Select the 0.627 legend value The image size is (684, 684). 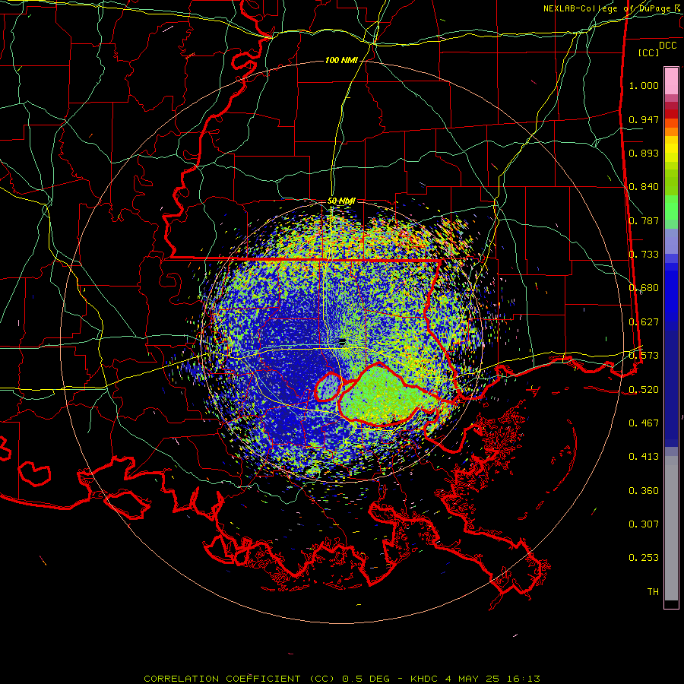pos(644,322)
